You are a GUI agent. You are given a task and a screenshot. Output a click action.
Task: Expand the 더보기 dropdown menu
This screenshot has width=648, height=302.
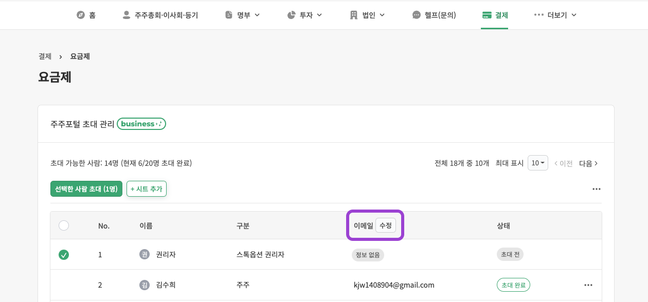[574, 15]
